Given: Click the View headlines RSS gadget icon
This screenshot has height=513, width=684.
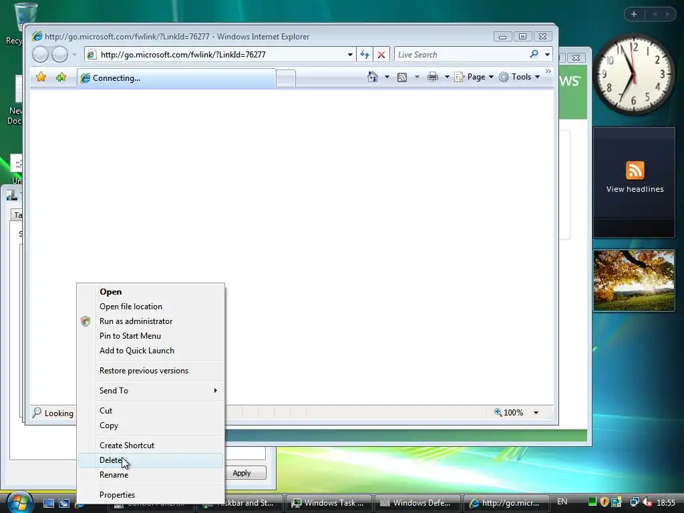Looking at the screenshot, I should (635, 170).
